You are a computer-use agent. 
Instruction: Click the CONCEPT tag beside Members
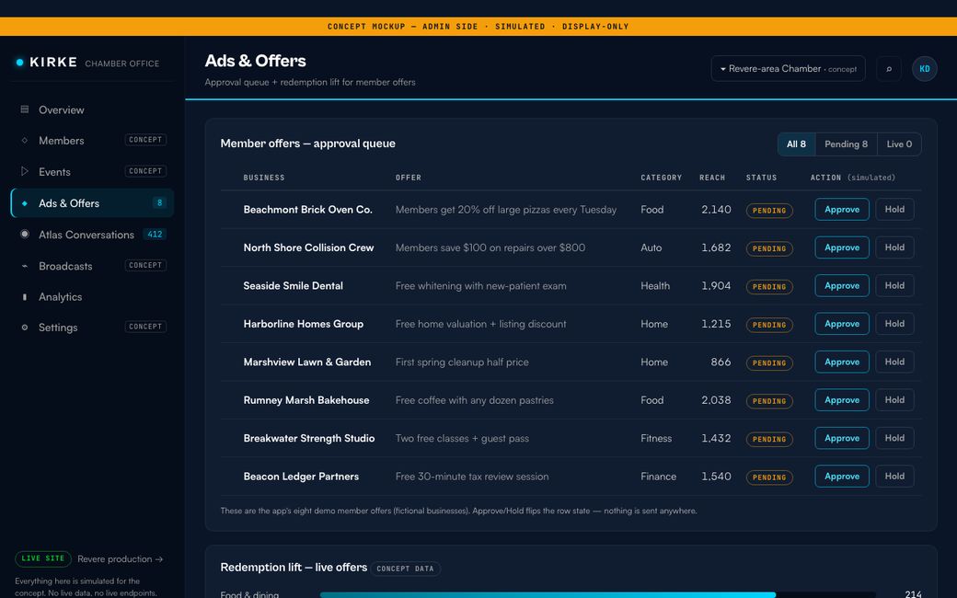click(145, 140)
